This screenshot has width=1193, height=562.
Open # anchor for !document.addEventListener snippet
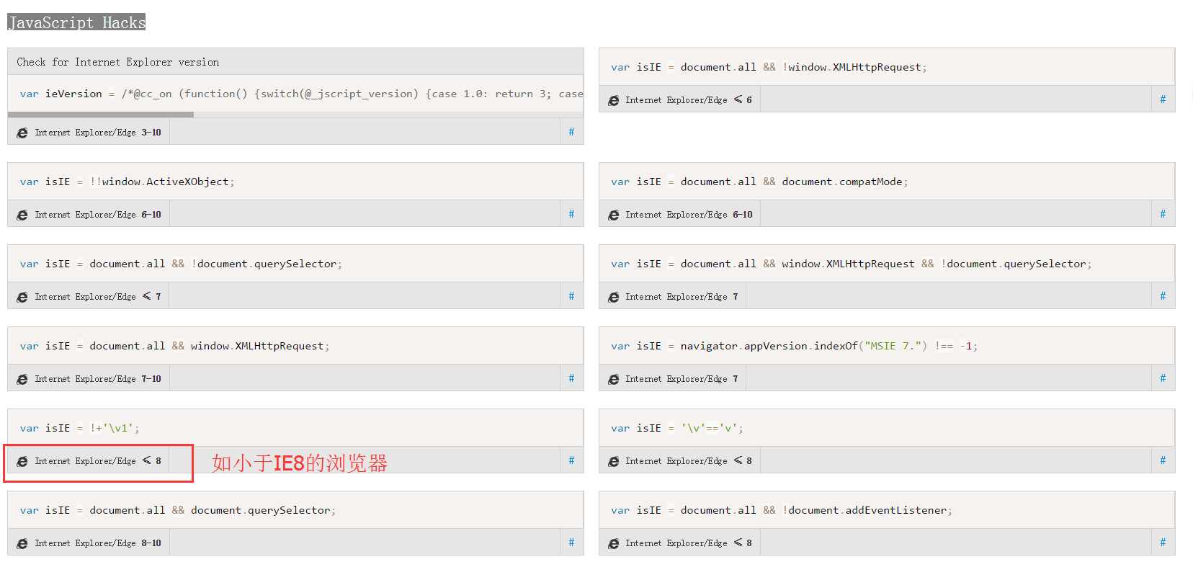[1163, 543]
